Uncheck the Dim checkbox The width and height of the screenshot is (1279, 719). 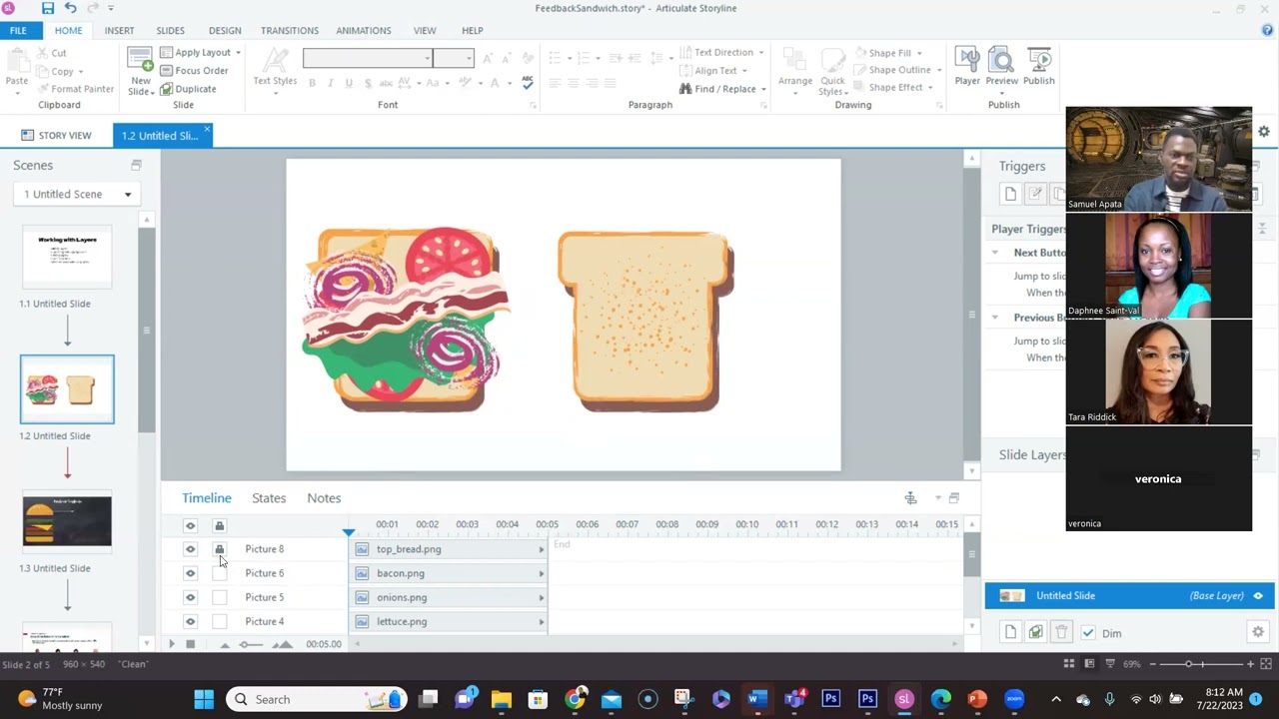(1088, 632)
